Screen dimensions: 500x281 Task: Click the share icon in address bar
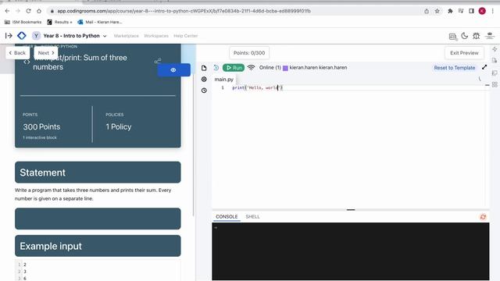point(427,11)
